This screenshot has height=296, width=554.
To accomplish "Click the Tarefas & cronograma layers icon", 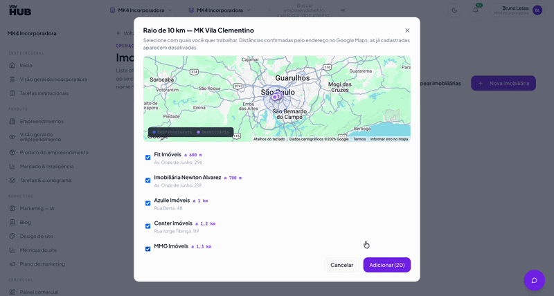I will click(x=12, y=181).
